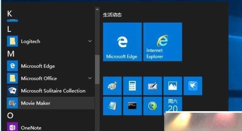Image resolution: width=242 pixels, height=131 pixels.
Task: Click the "OneNote" label text
Action: point(31,128)
